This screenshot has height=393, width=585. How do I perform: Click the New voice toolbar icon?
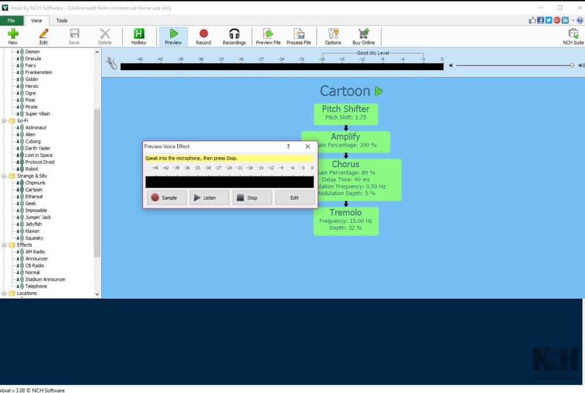[13, 36]
